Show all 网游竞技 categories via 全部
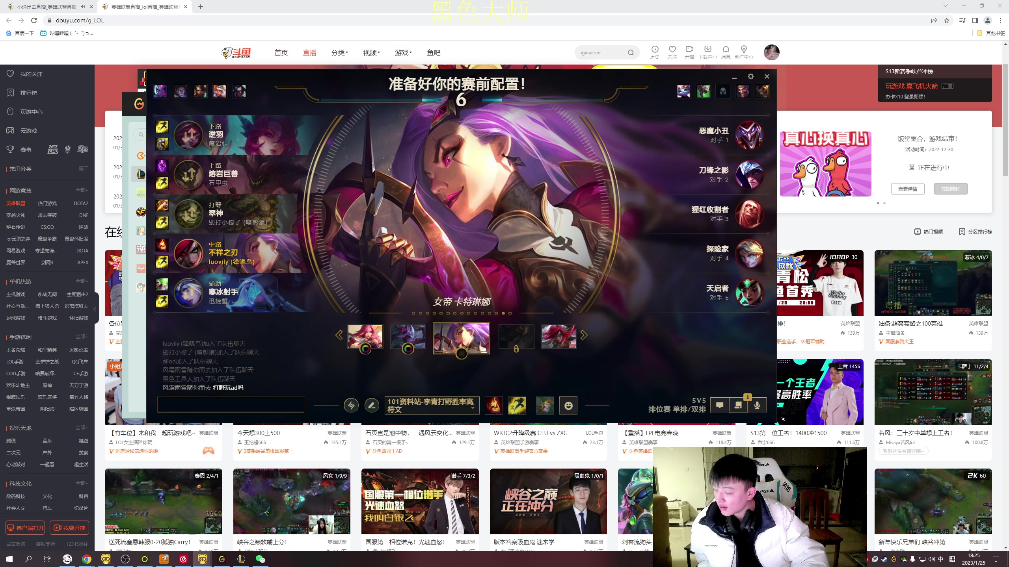This screenshot has height=567, width=1009. click(82, 190)
